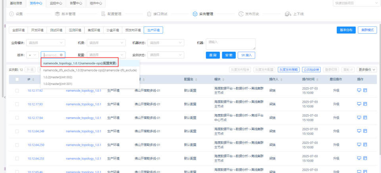The image size is (381, 173).
Task: Select the 预发布环境 environment tab
Action: [x=133, y=30]
